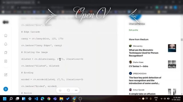Click the '# Edge Cascade' comment line
Viewport: 183px width, 102px height.
(x=31, y=32)
